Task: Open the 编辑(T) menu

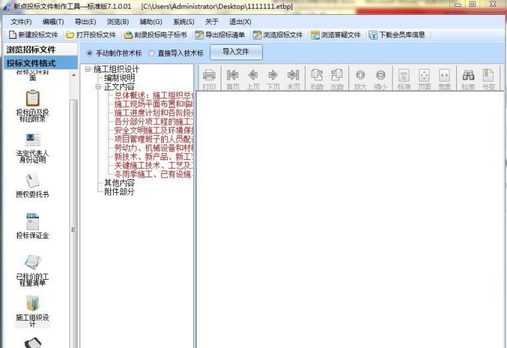Action: pos(53,21)
